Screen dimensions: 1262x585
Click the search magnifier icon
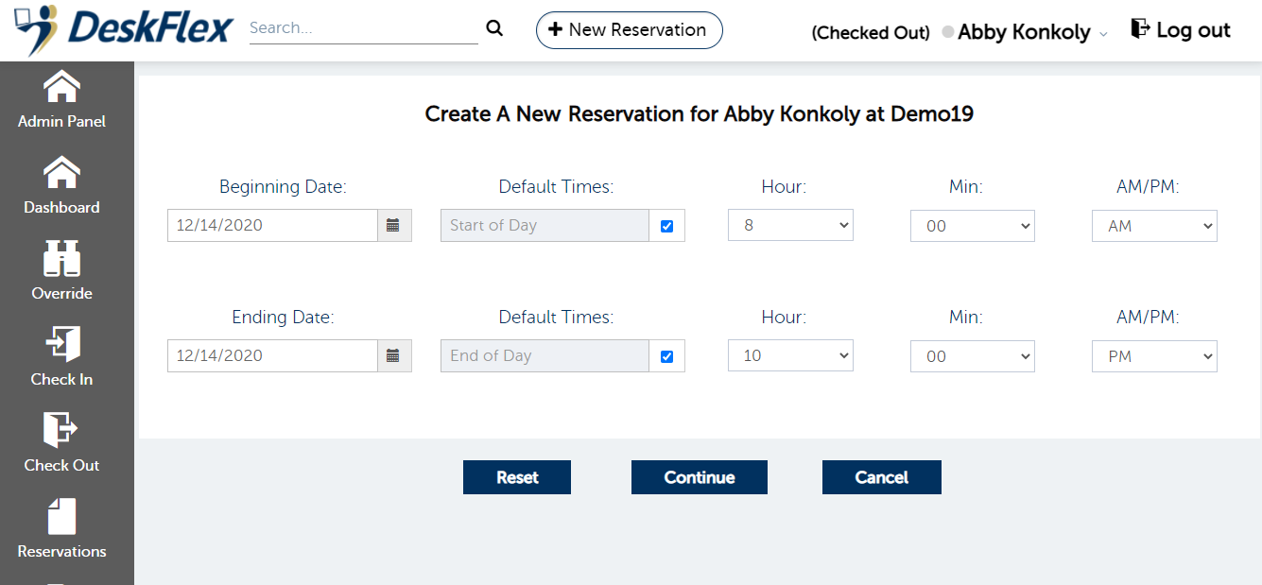click(494, 28)
